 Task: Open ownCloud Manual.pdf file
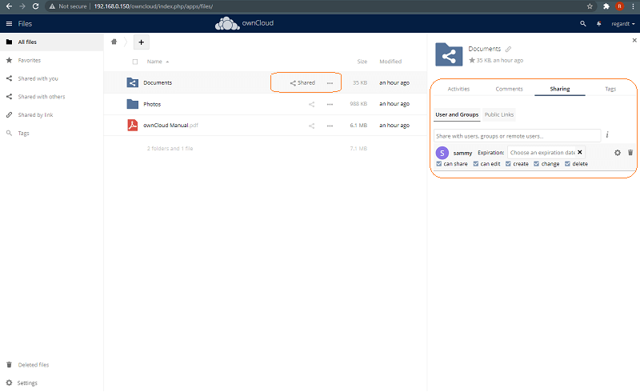click(x=170, y=126)
